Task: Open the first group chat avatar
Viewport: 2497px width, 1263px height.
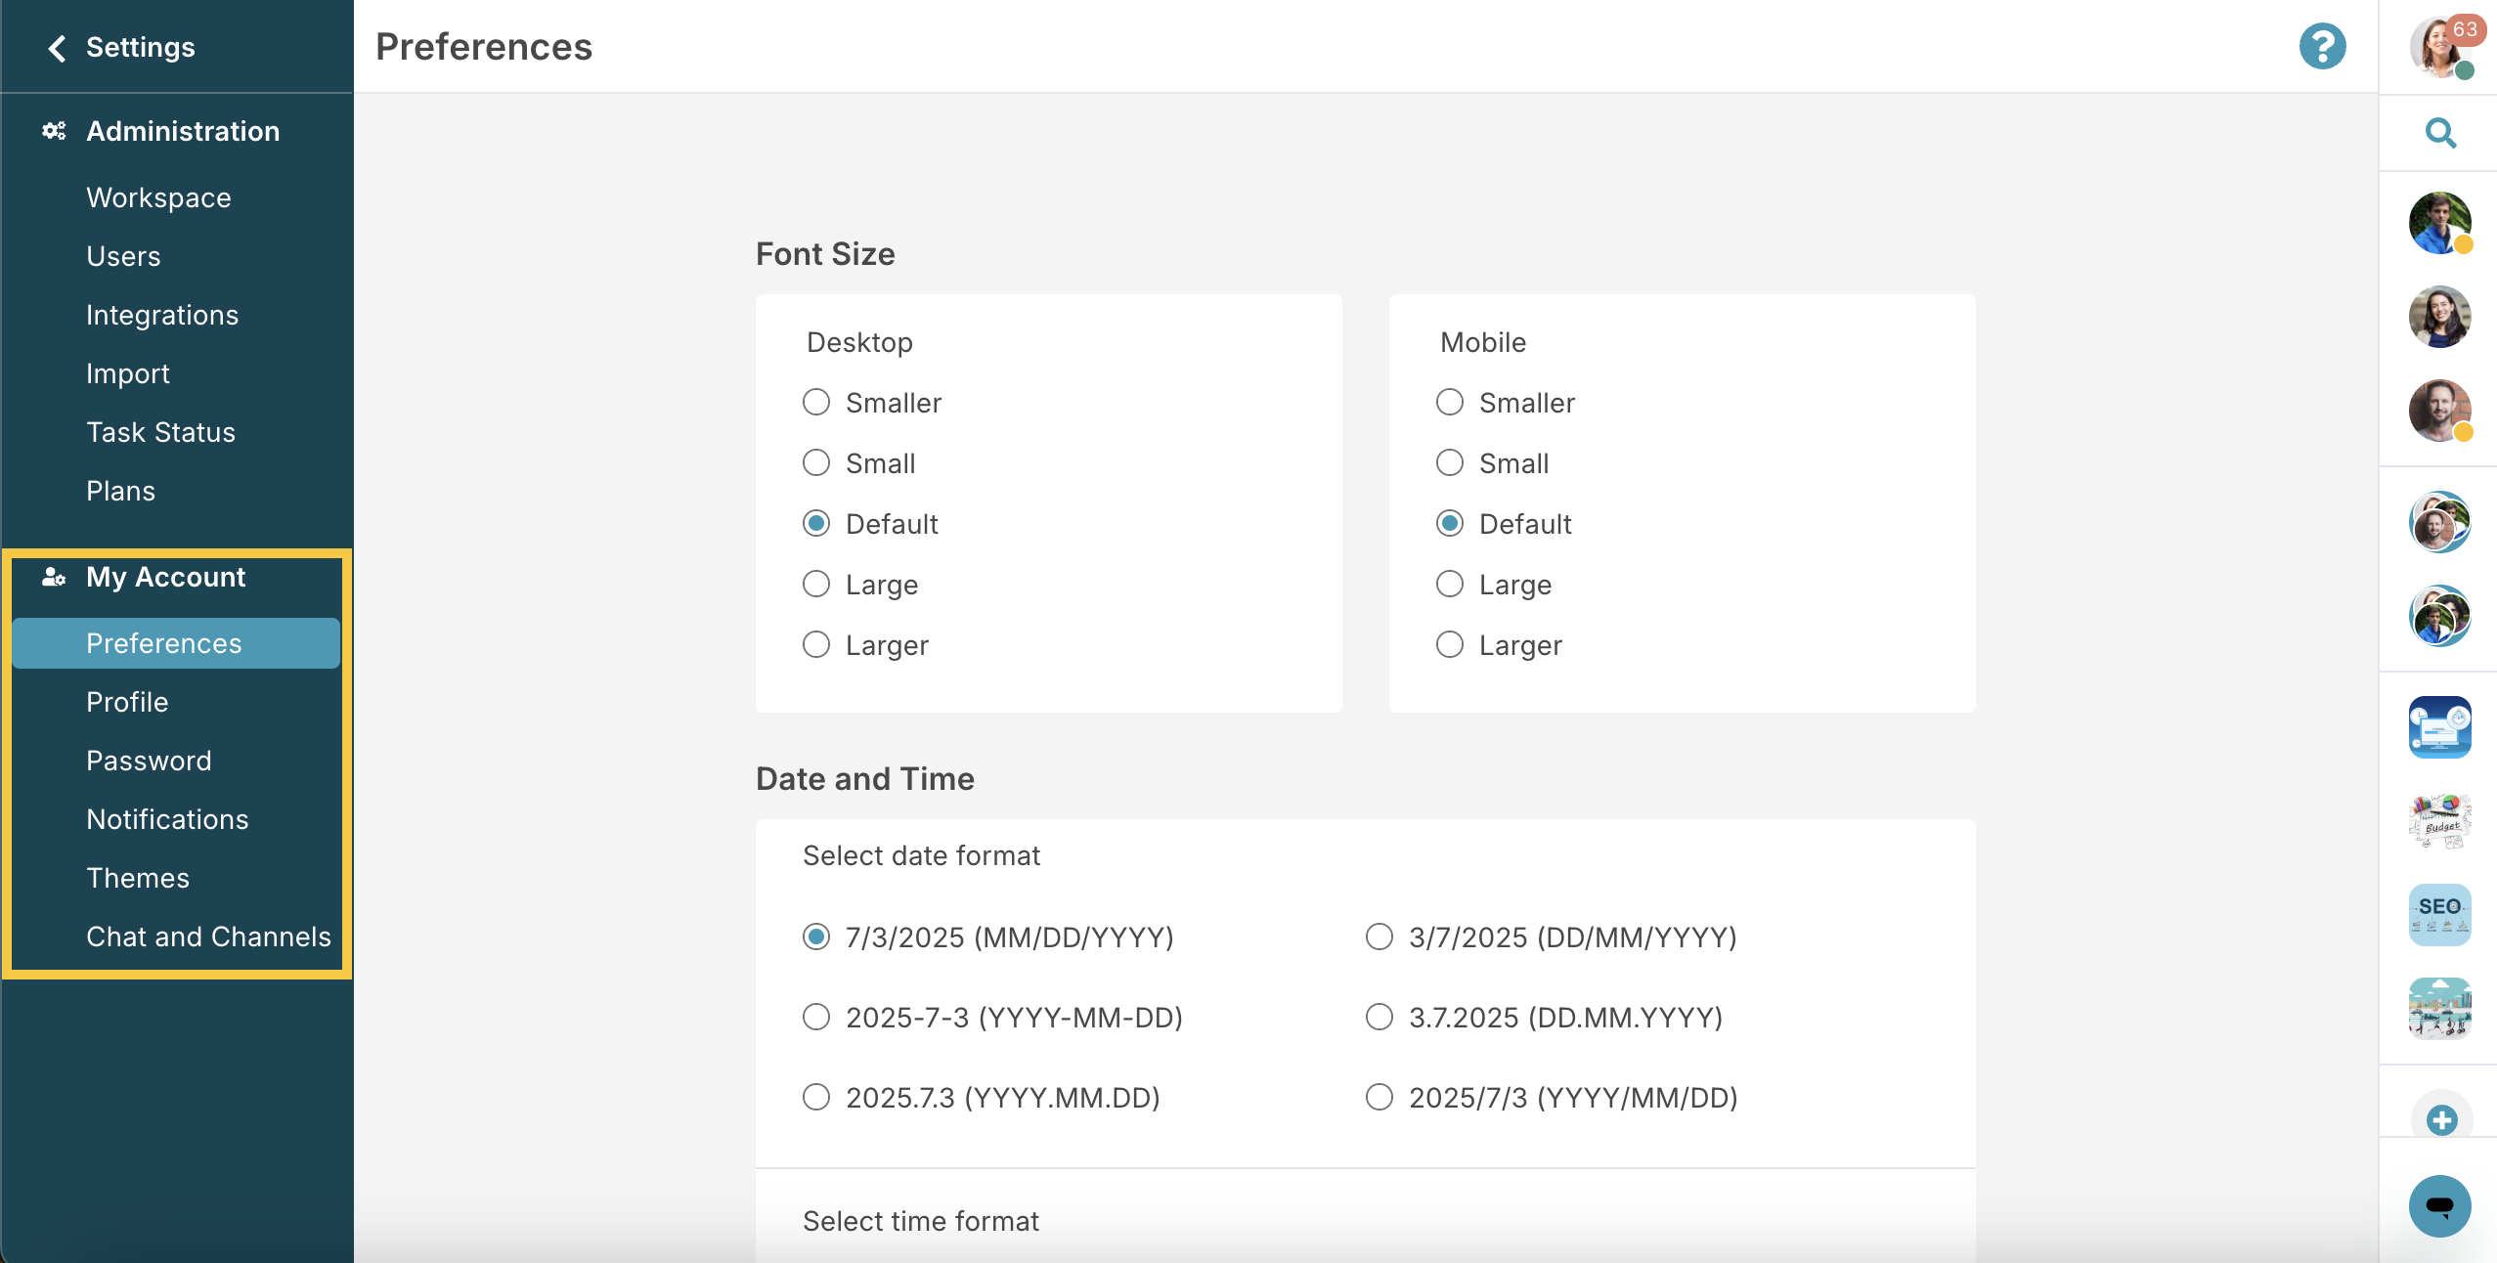Action: [x=2440, y=522]
